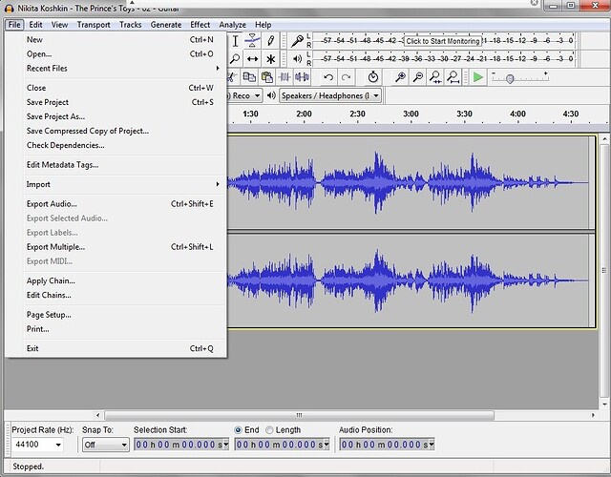611x477 pixels.
Task: Select the Multi-Tool asterisk icon
Action: pyautogui.click(x=270, y=59)
